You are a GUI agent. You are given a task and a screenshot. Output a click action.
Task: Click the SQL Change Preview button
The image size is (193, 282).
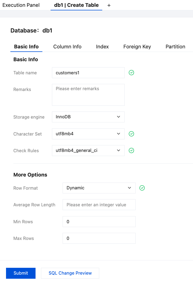(70, 273)
